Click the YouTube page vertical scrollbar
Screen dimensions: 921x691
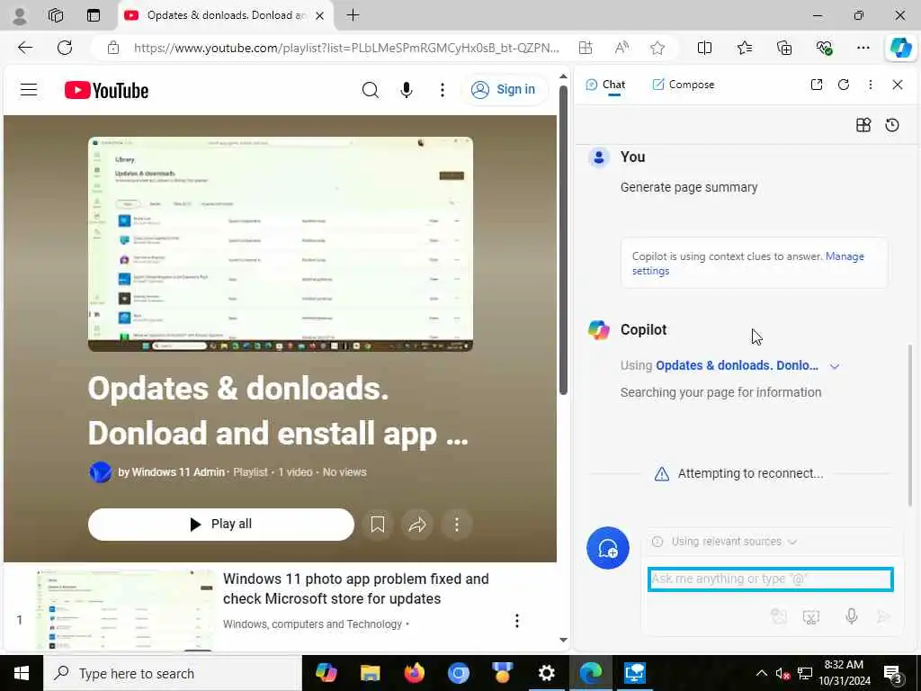(563, 241)
